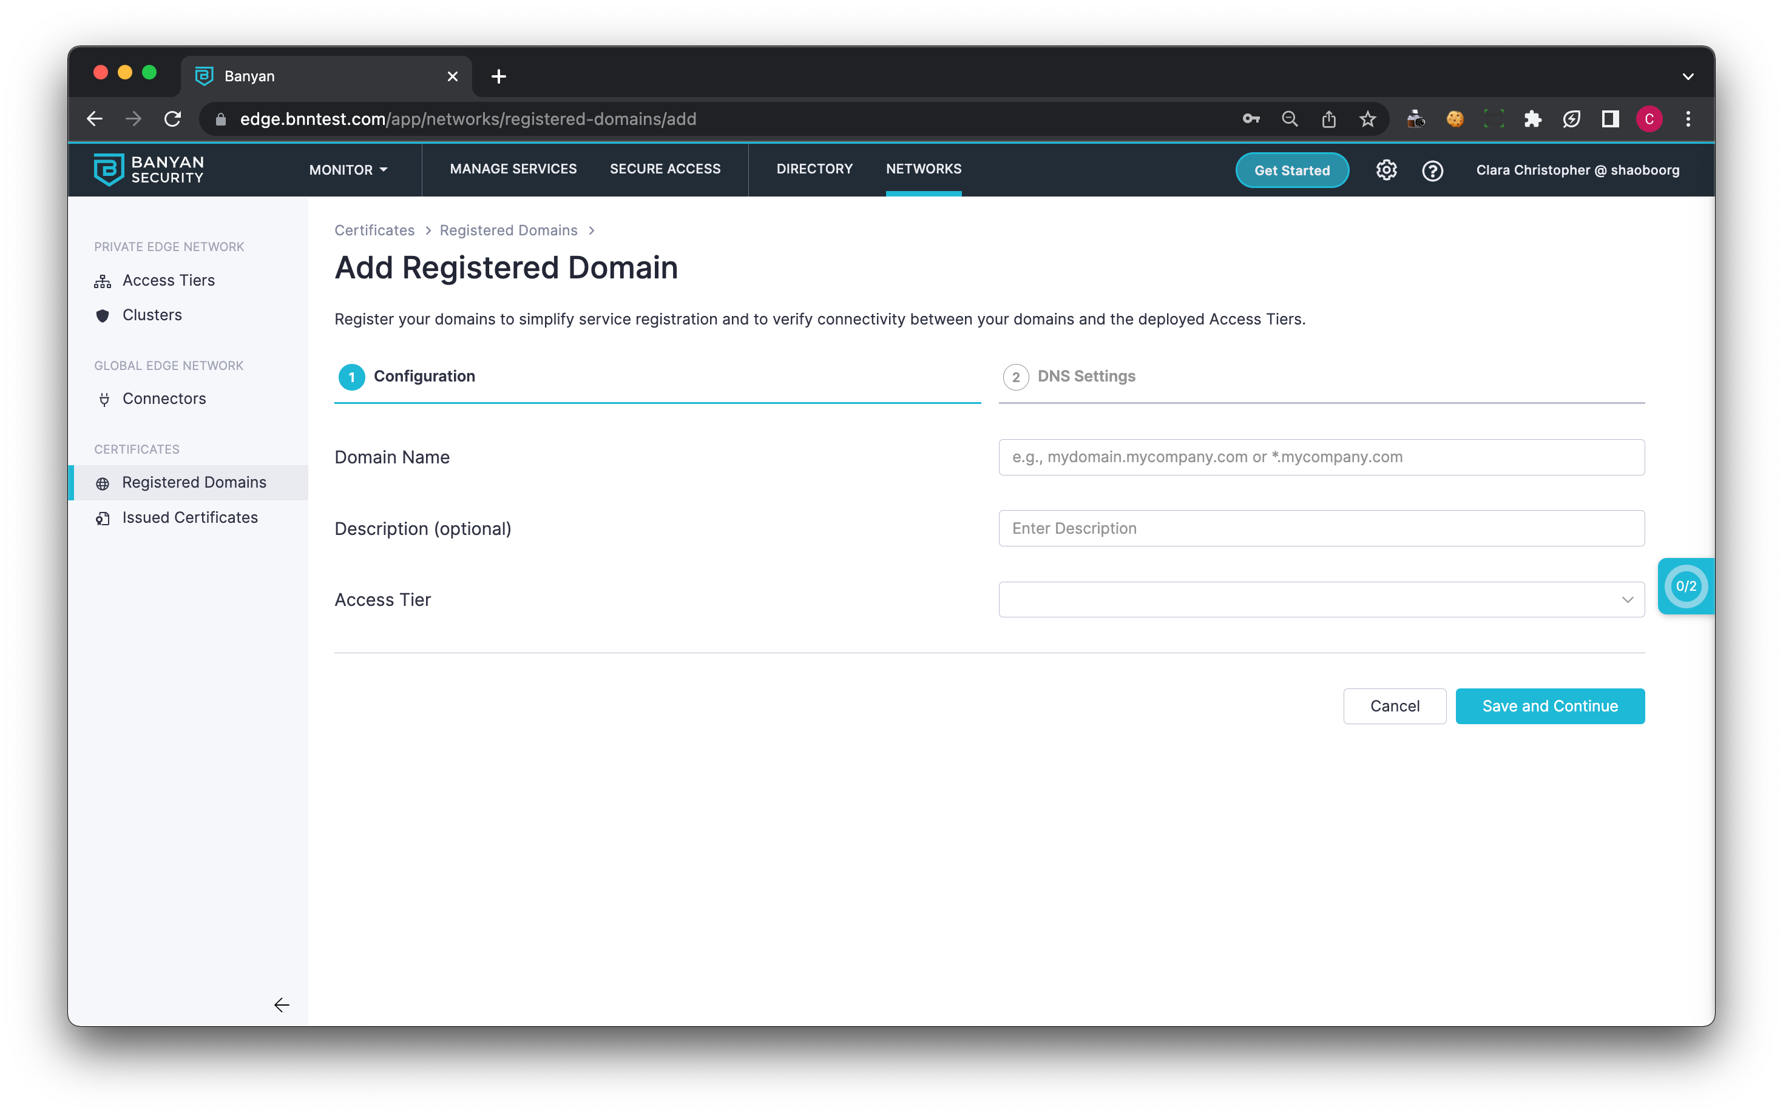Click the Clusters shield icon
Image resolution: width=1783 pixels, height=1116 pixels.
point(103,316)
